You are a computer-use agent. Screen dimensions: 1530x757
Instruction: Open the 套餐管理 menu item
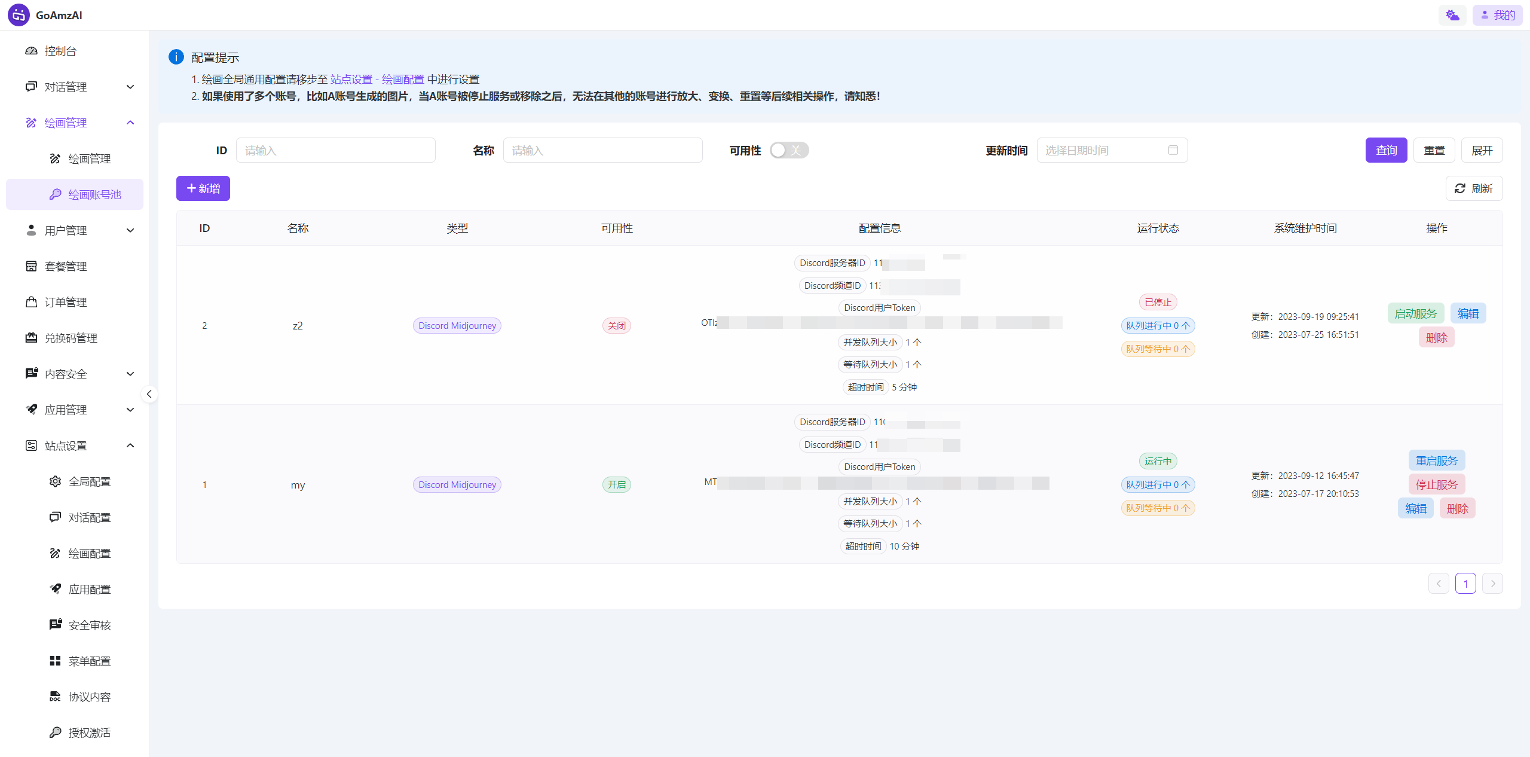point(66,266)
